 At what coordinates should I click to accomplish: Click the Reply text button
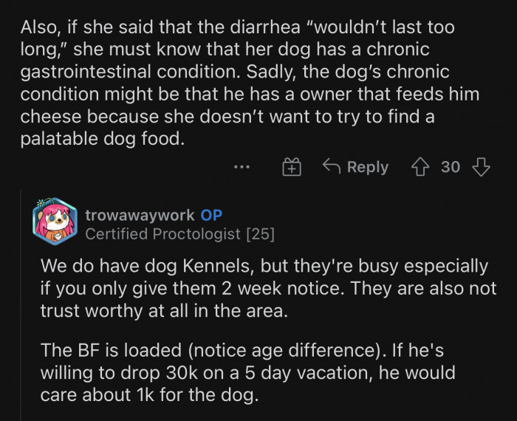[367, 167]
